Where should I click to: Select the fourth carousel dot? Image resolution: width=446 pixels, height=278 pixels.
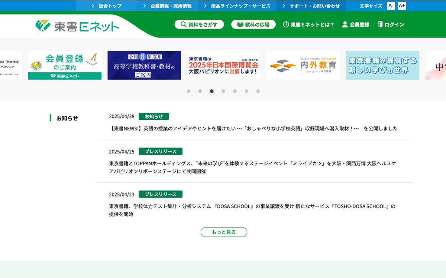tap(223, 91)
